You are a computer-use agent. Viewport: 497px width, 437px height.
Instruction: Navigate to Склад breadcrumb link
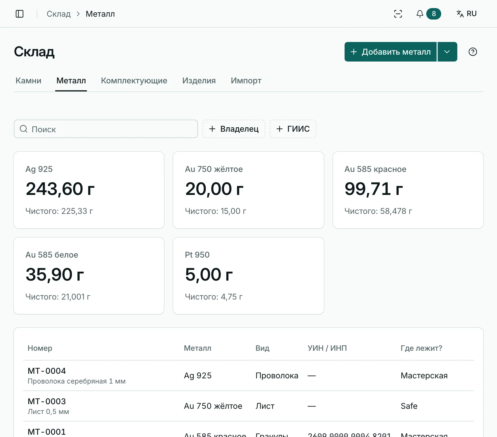pos(59,14)
